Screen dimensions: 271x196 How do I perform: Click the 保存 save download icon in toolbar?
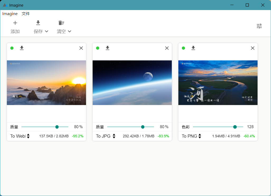coord(38,23)
